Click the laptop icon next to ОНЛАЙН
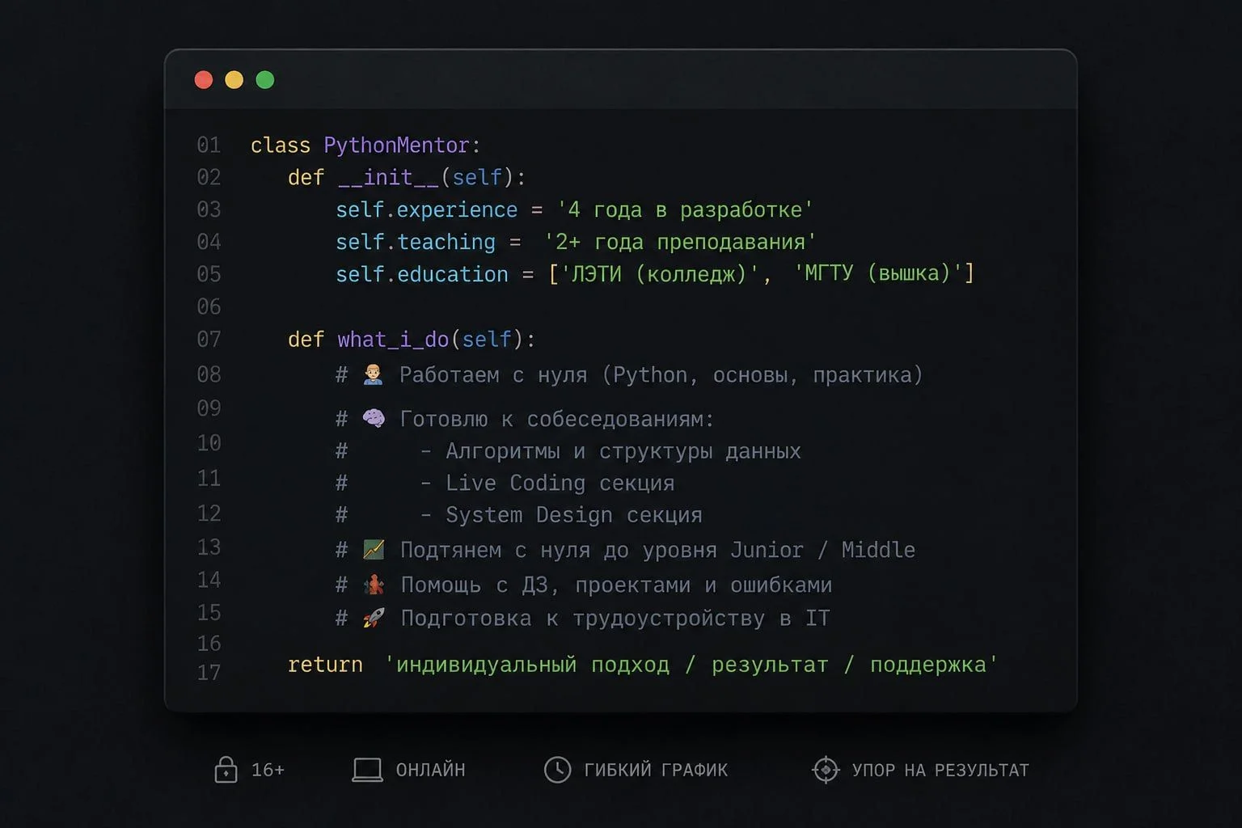Viewport: 1242px width, 828px height. 367,770
